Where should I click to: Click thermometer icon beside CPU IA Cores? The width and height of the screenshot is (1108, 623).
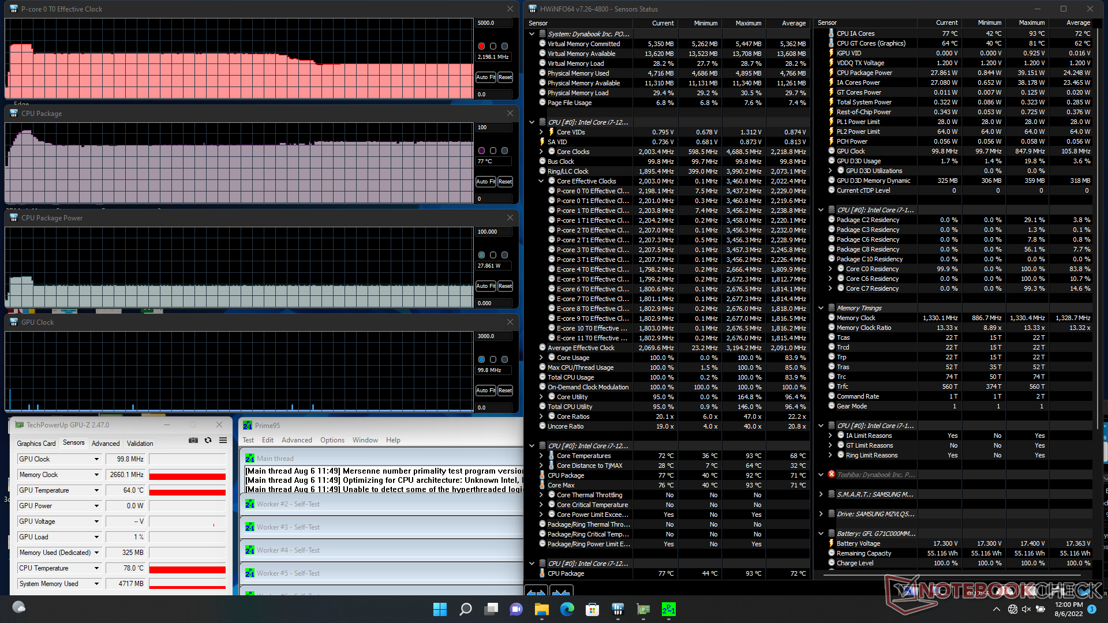pyautogui.click(x=832, y=33)
